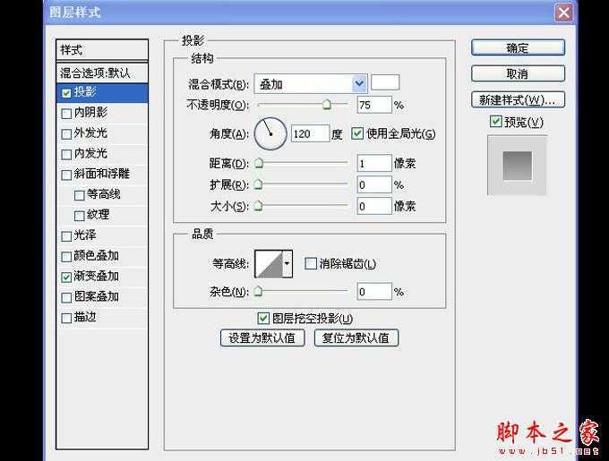Screen dimensions: 609x461
Task: Click the 距离 value field
Action: point(374,164)
